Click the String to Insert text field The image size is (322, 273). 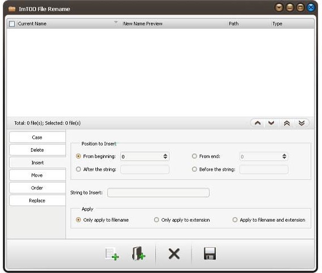[158, 192]
